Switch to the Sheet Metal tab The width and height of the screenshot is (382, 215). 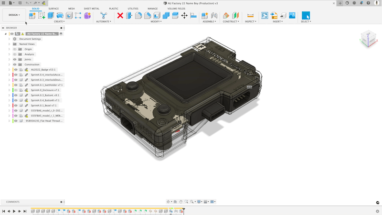(x=92, y=9)
